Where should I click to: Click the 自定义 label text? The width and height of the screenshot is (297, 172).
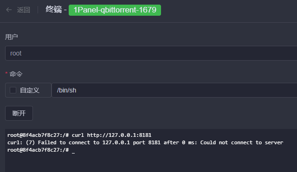coord(30,90)
